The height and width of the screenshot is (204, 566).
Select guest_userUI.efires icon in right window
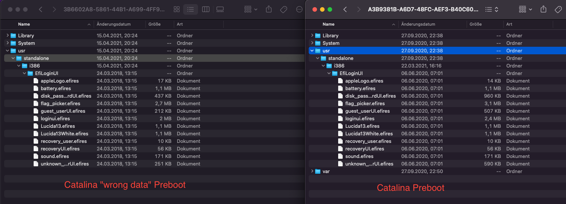point(340,111)
